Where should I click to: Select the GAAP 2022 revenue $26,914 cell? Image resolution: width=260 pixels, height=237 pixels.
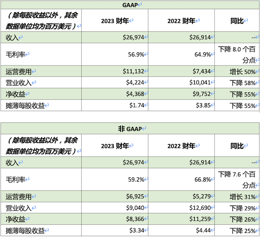(x=181, y=37)
